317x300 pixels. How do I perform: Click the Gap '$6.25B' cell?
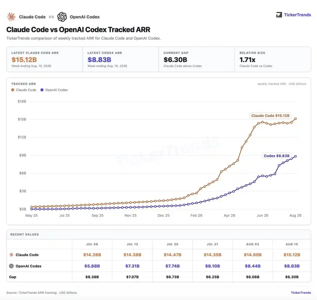pyautogui.click(x=213, y=277)
